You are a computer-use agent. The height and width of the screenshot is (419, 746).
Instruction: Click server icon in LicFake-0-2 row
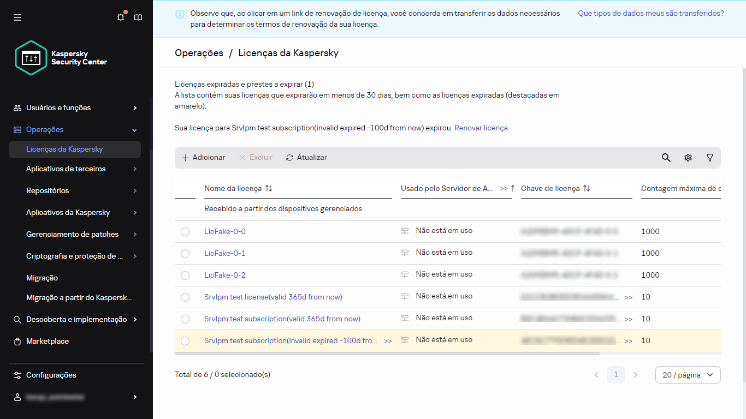pyautogui.click(x=405, y=274)
